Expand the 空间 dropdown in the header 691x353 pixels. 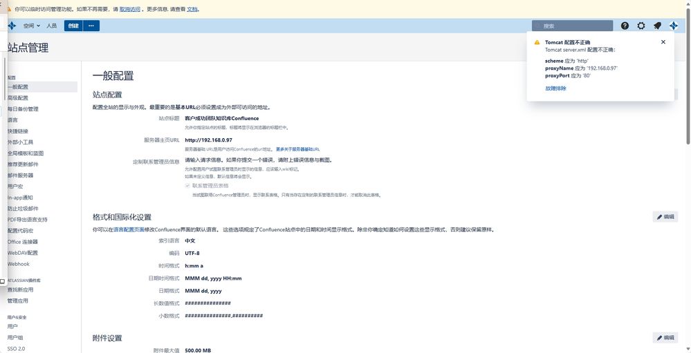[32, 26]
